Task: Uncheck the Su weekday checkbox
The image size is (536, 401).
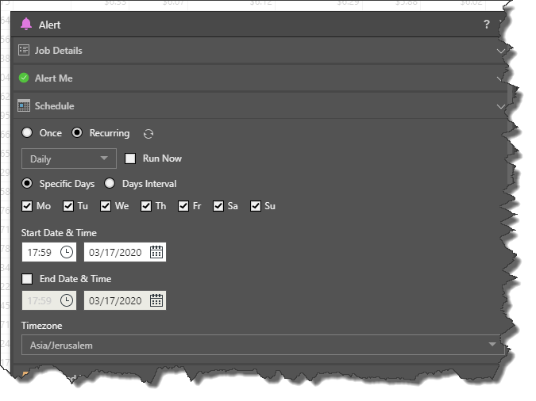Action: coord(256,207)
